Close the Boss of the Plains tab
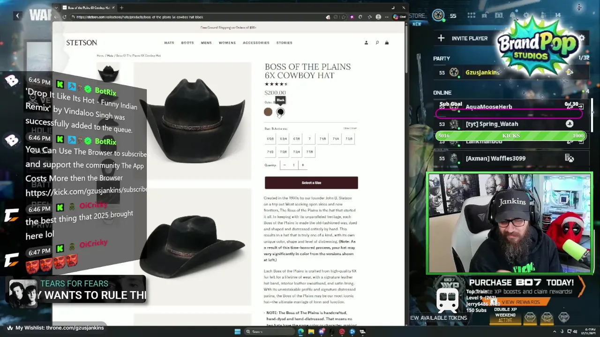This screenshot has width=600, height=337. point(112,7)
